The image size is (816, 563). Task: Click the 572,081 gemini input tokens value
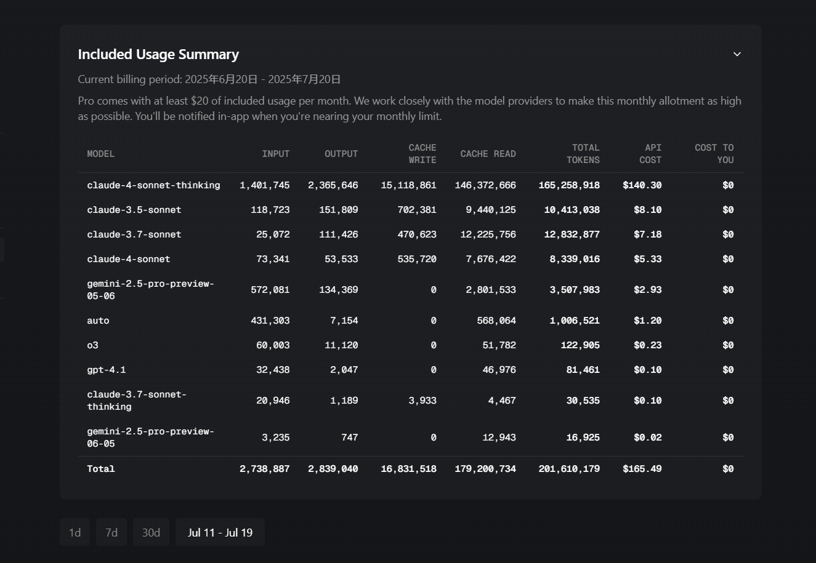point(270,290)
